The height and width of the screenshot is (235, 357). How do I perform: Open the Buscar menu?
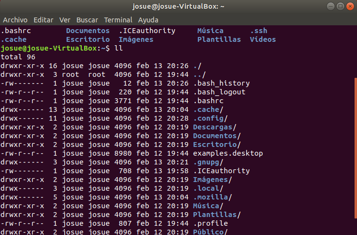tap(87, 20)
